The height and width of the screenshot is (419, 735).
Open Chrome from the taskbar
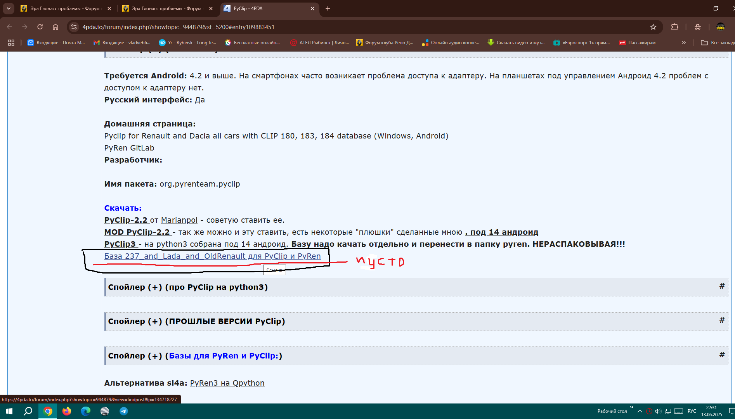(x=48, y=411)
